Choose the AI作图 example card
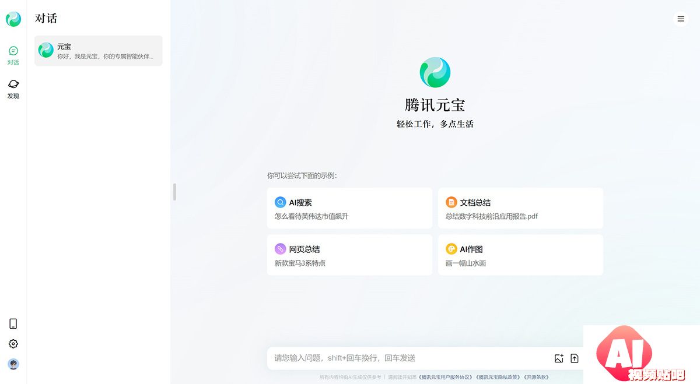This screenshot has height=384, width=700. [520, 255]
